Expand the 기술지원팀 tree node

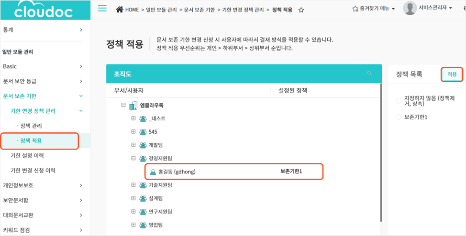pos(133,185)
